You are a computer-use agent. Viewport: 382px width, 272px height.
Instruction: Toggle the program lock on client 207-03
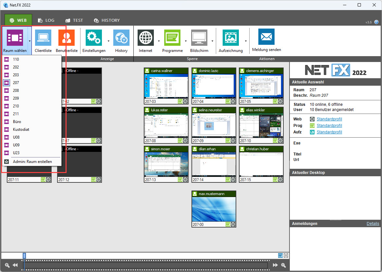click(x=180, y=101)
